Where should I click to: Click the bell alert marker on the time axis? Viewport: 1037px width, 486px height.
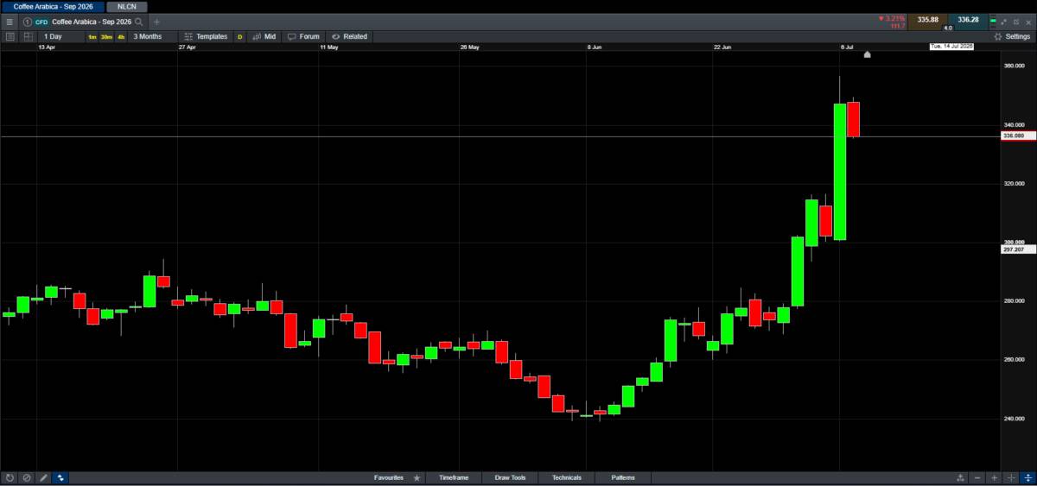[x=867, y=54]
